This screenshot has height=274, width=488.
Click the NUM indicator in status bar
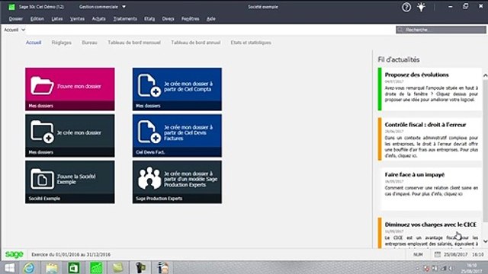click(x=418, y=254)
